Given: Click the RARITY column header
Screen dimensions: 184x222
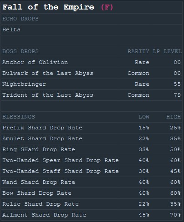Looking at the screenshot, I should click(138, 51).
